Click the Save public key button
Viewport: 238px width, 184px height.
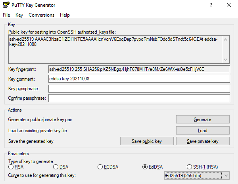(x=147, y=141)
